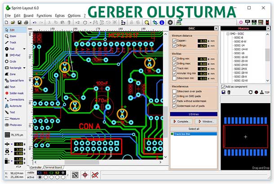Click the Save disk icon in toolbar

[x=19, y=22]
